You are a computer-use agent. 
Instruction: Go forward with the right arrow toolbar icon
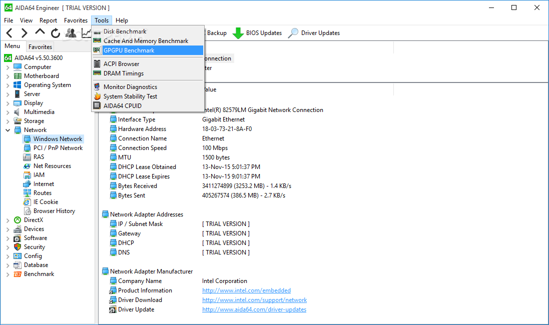point(24,33)
